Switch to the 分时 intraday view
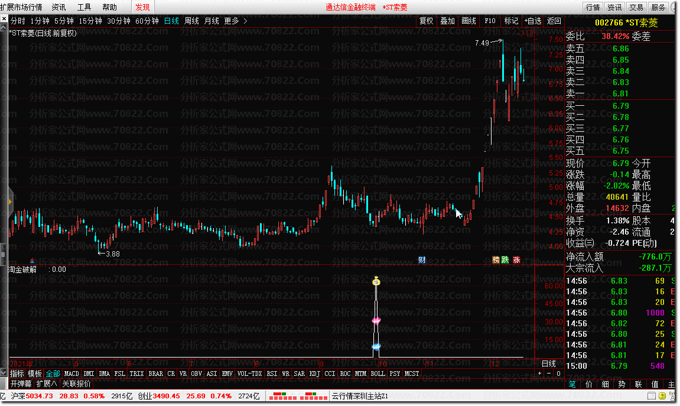680x406 pixels. click(18, 21)
